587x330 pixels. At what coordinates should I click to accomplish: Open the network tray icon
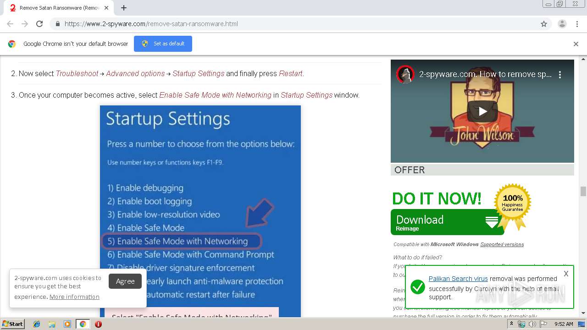(521, 324)
